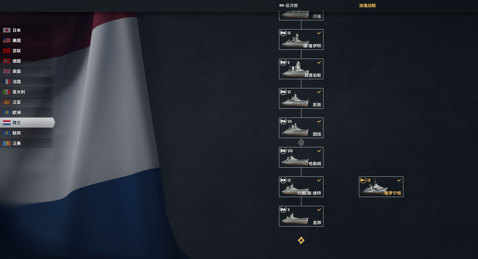Click the checkmark on 凯敦 tier VI
The image size is (478, 259).
pyautogui.click(x=319, y=92)
